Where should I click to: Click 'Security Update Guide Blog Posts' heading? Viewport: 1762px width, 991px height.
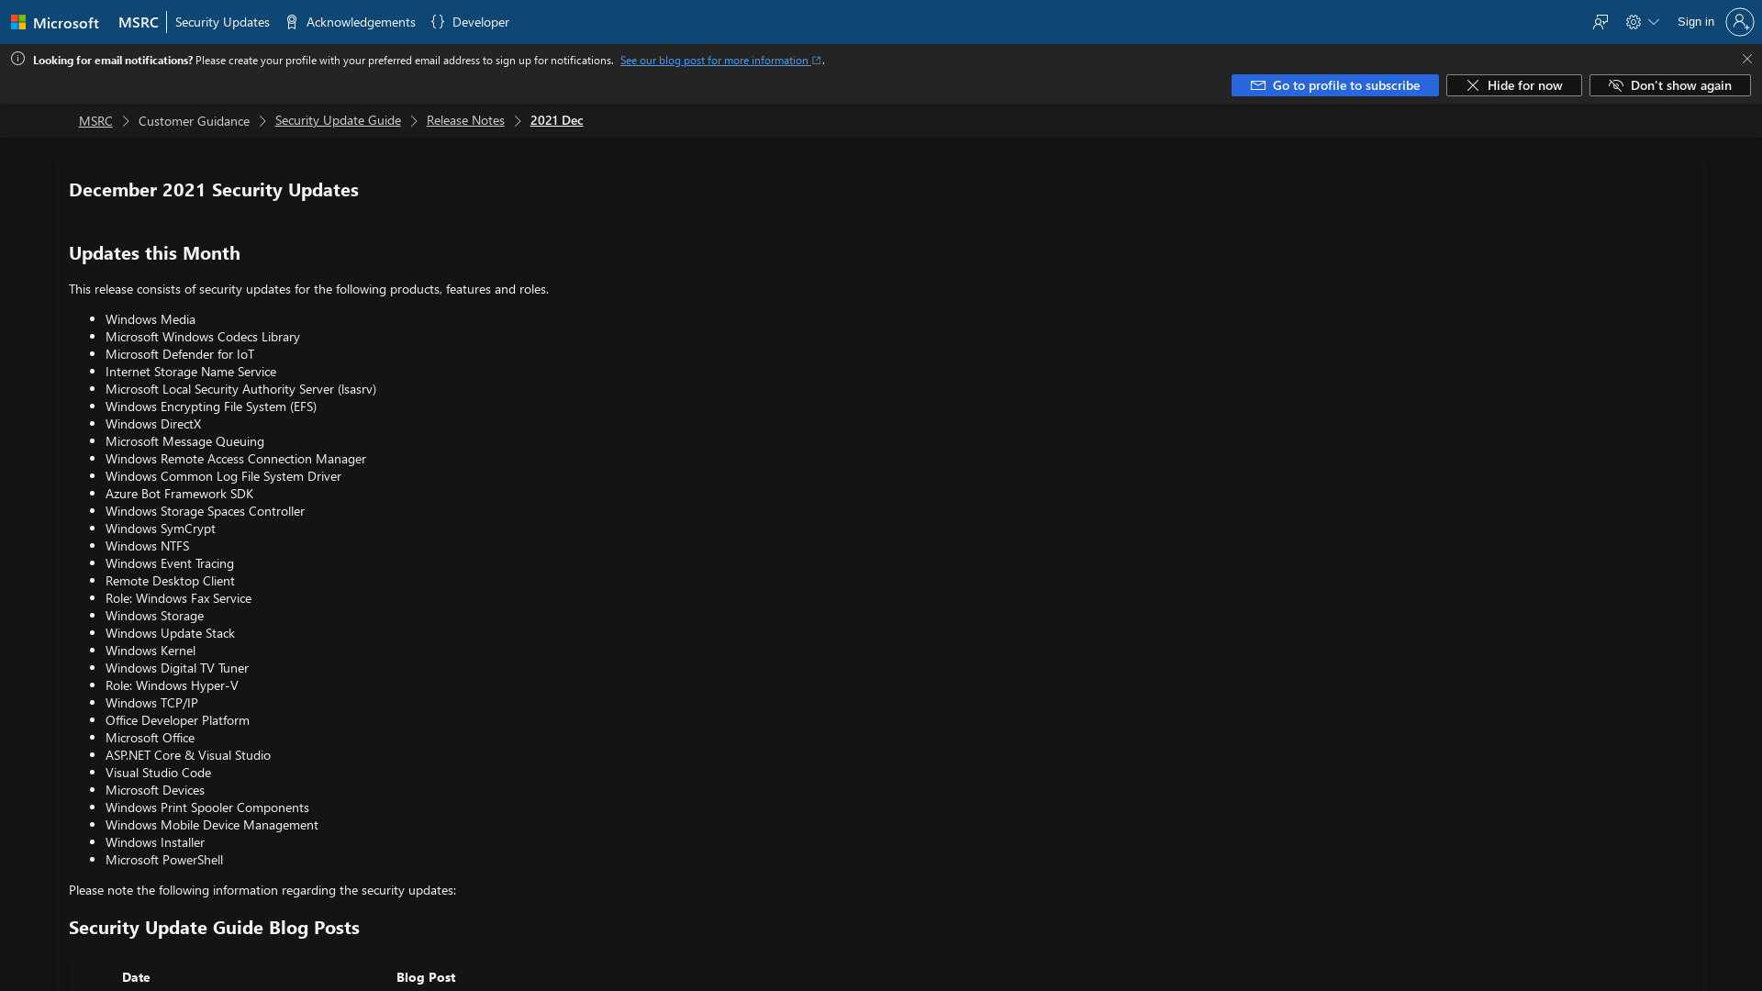point(214,928)
